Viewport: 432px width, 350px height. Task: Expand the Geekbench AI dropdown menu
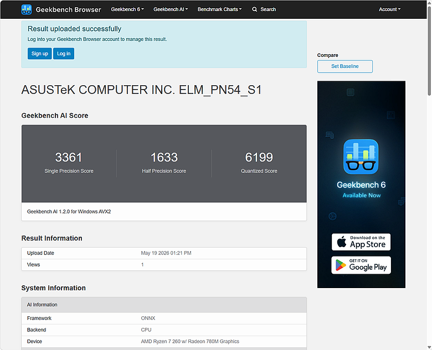[171, 9]
